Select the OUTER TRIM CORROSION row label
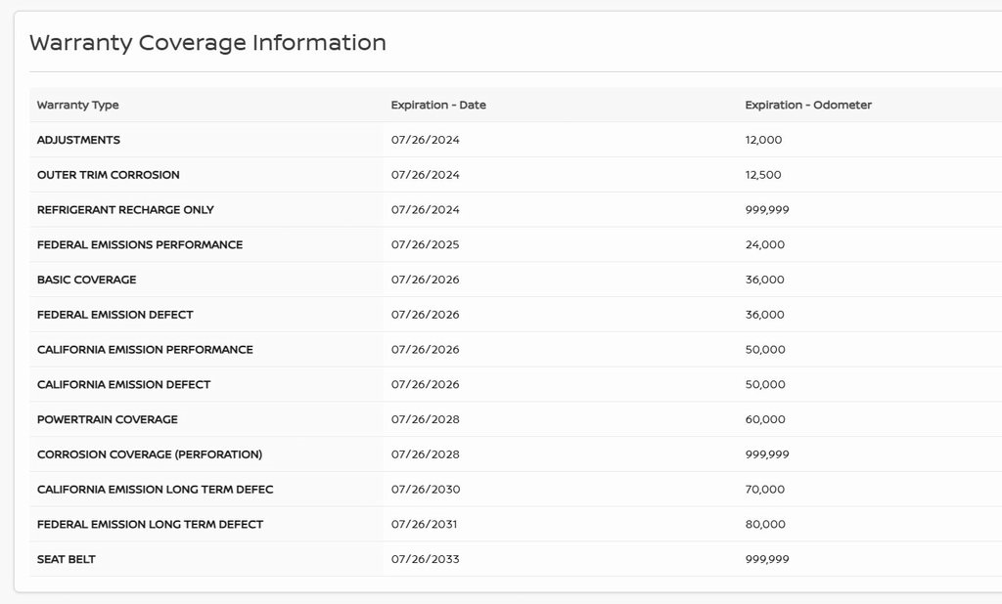Screen dimensions: 1002x604 coord(109,175)
